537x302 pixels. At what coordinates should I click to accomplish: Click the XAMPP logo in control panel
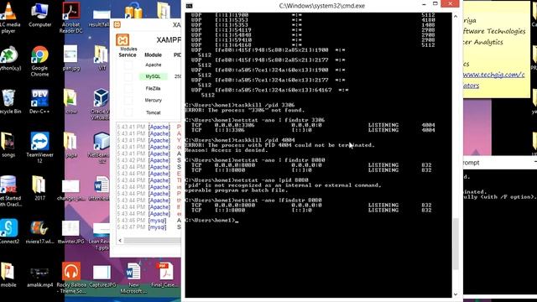point(123,40)
